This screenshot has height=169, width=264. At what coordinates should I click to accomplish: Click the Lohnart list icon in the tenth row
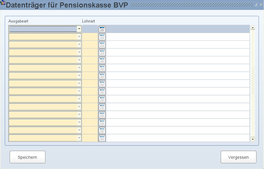102,99
